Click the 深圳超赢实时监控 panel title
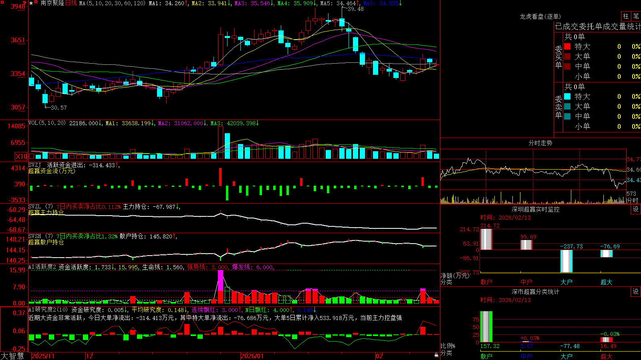Viewport: 641px width, 360px height. [x=536, y=209]
